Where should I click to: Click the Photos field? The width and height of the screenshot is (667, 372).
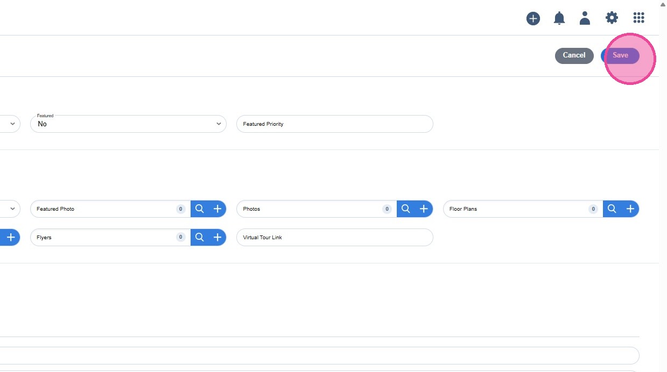317,209
